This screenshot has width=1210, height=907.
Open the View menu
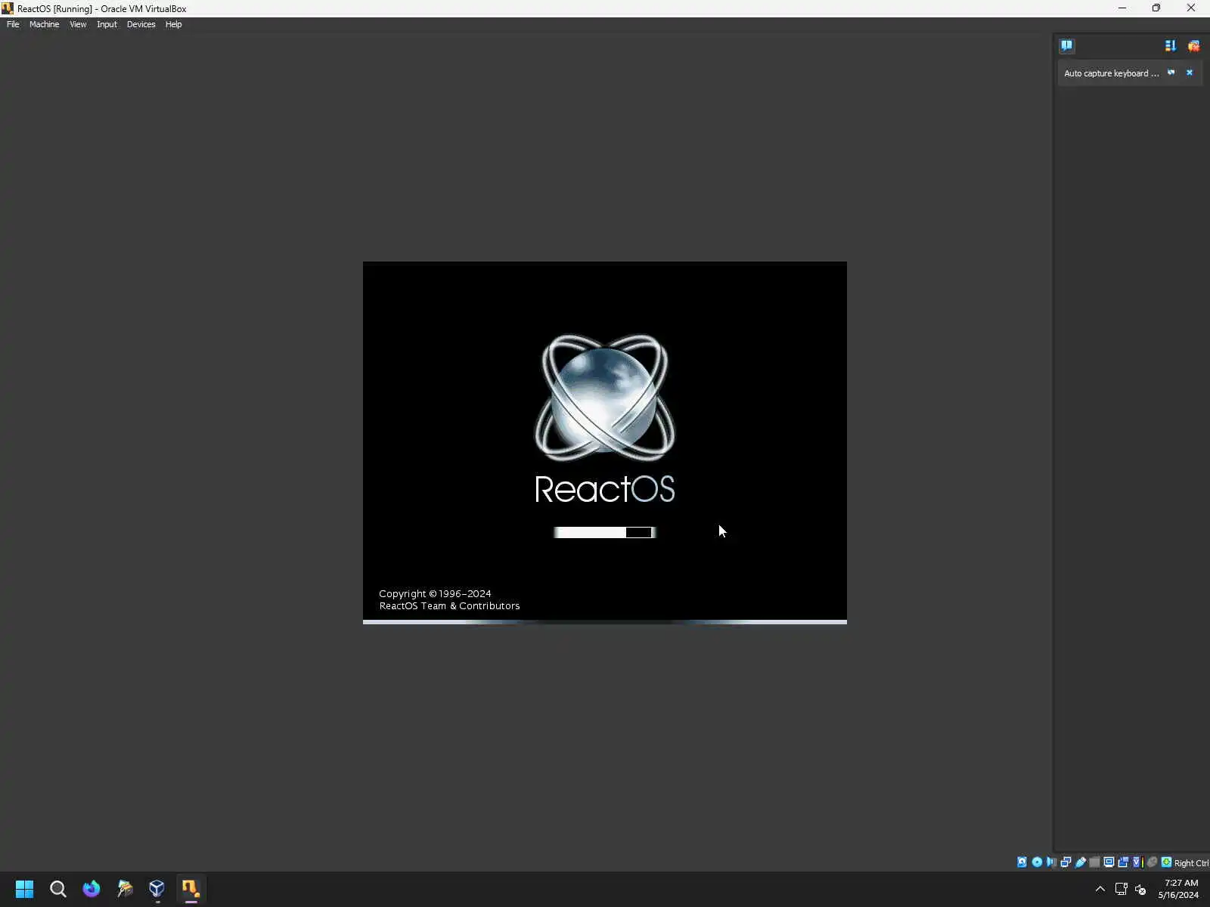[x=78, y=24]
